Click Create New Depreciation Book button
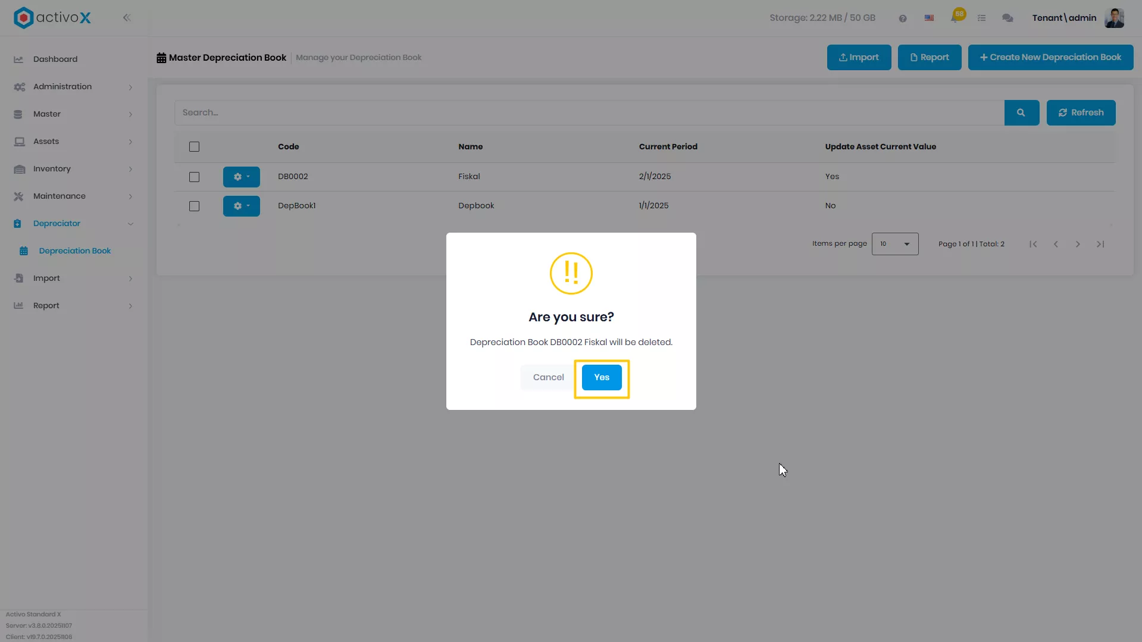Viewport: 1142px width, 642px height. [1050, 58]
